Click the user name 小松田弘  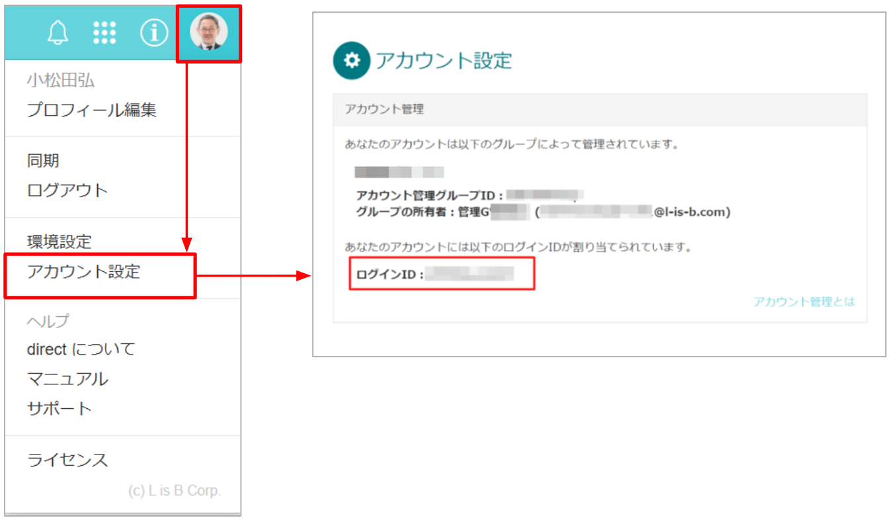pos(60,81)
